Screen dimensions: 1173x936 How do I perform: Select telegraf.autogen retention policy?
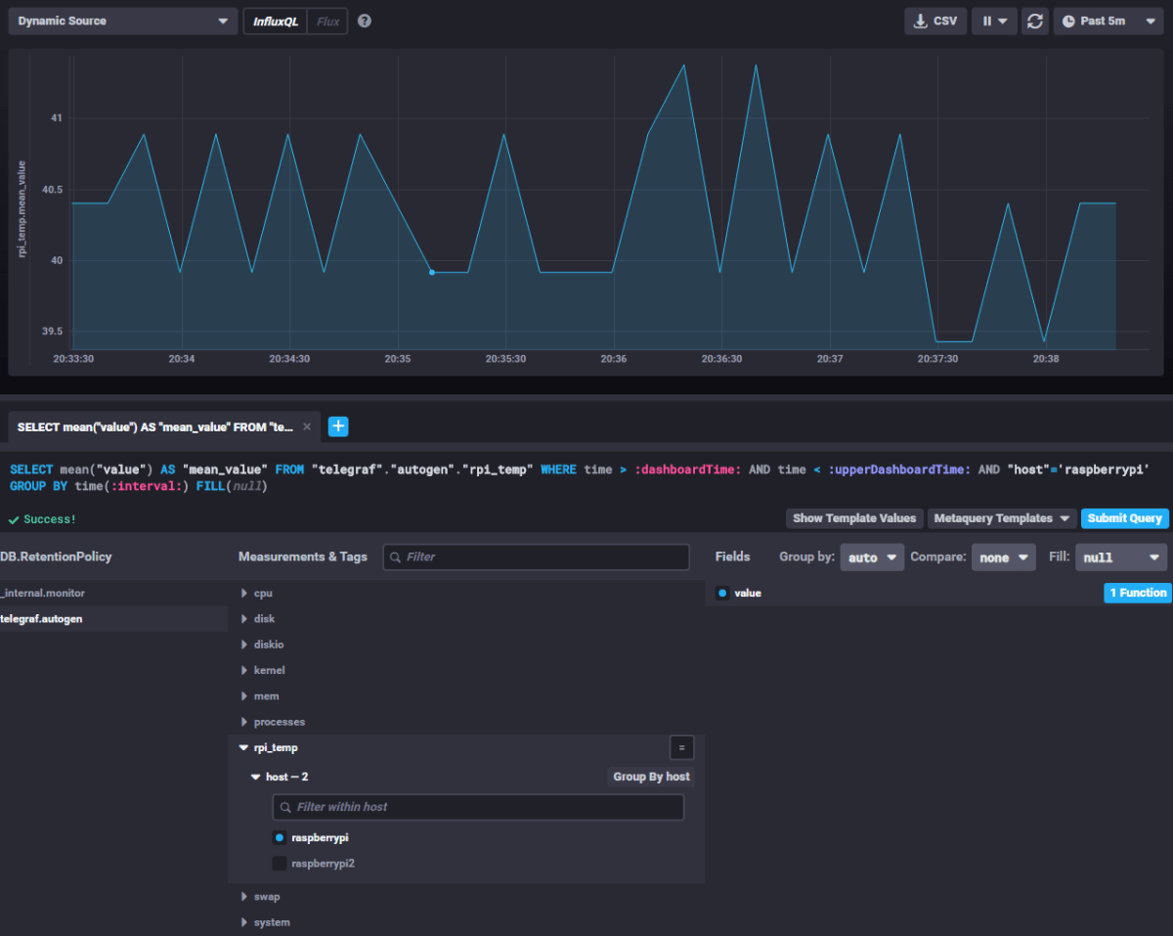113,619
